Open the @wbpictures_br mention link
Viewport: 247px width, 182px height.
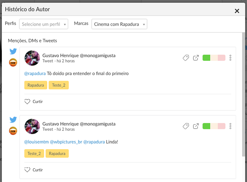[66, 142]
